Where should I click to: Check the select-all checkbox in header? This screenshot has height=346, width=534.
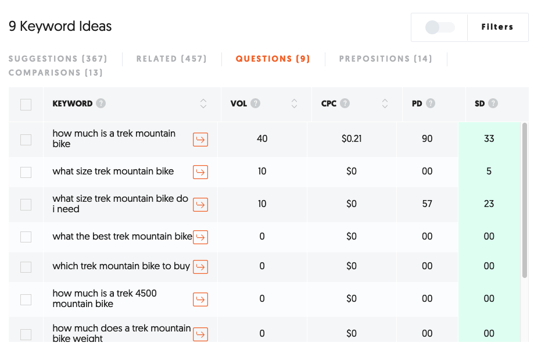26,104
